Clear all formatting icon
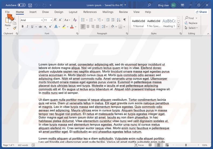213x149 pixels. (75, 20)
